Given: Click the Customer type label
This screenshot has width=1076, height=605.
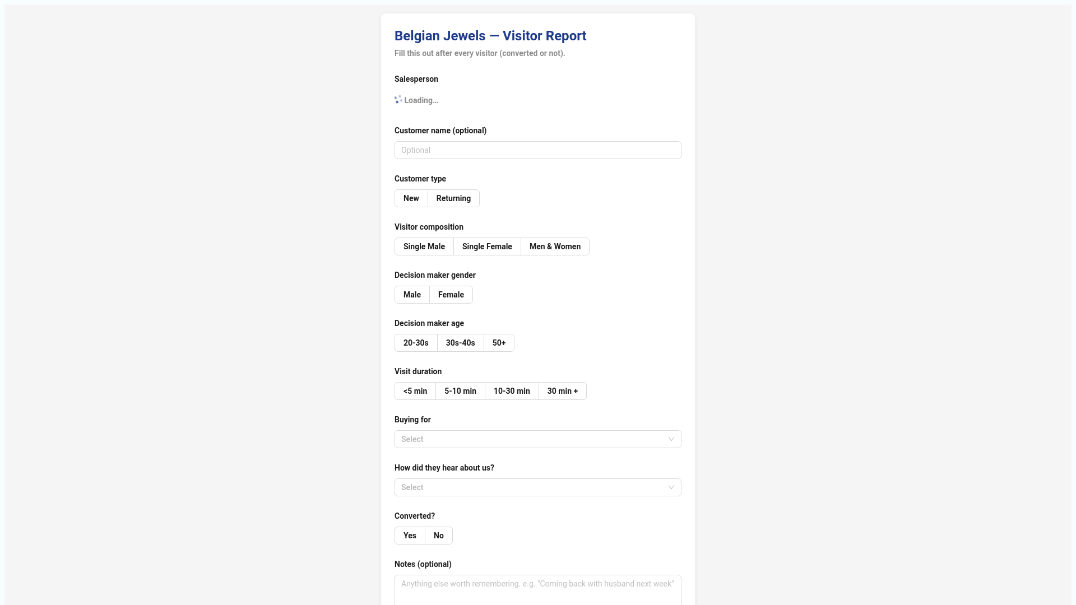Looking at the screenshot, I should [x=420, y=179].
